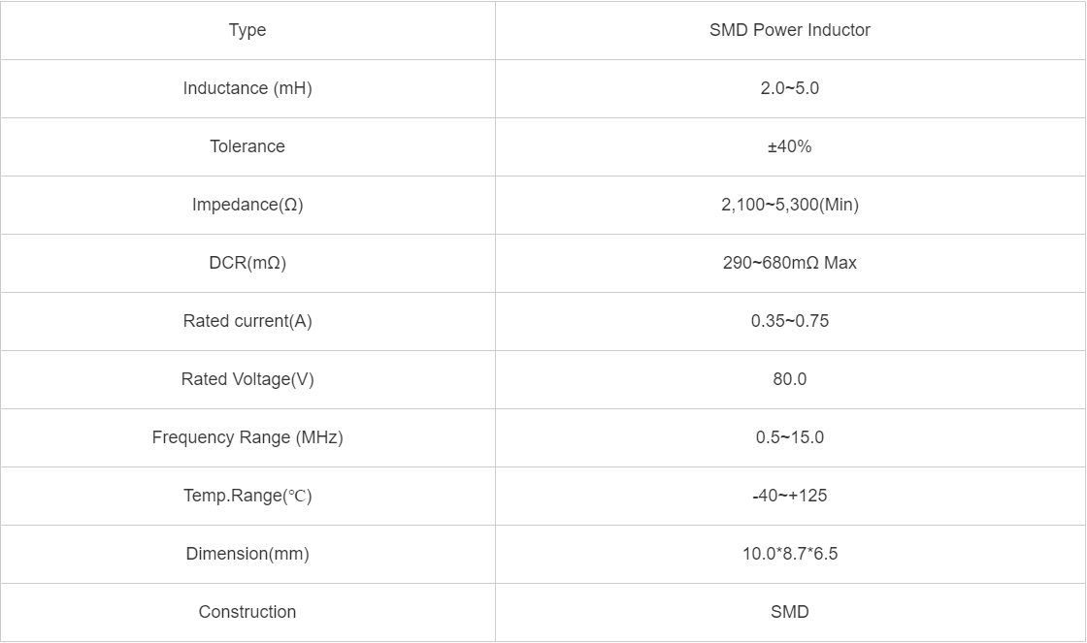Select the 2.0~5.0 inductance value

click(x=790, y=88)
